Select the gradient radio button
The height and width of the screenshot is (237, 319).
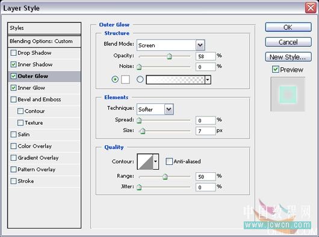tap(140, 79)
